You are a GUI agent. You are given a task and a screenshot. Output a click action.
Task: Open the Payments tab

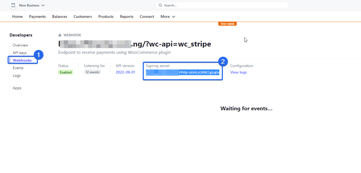pos(37,16)
